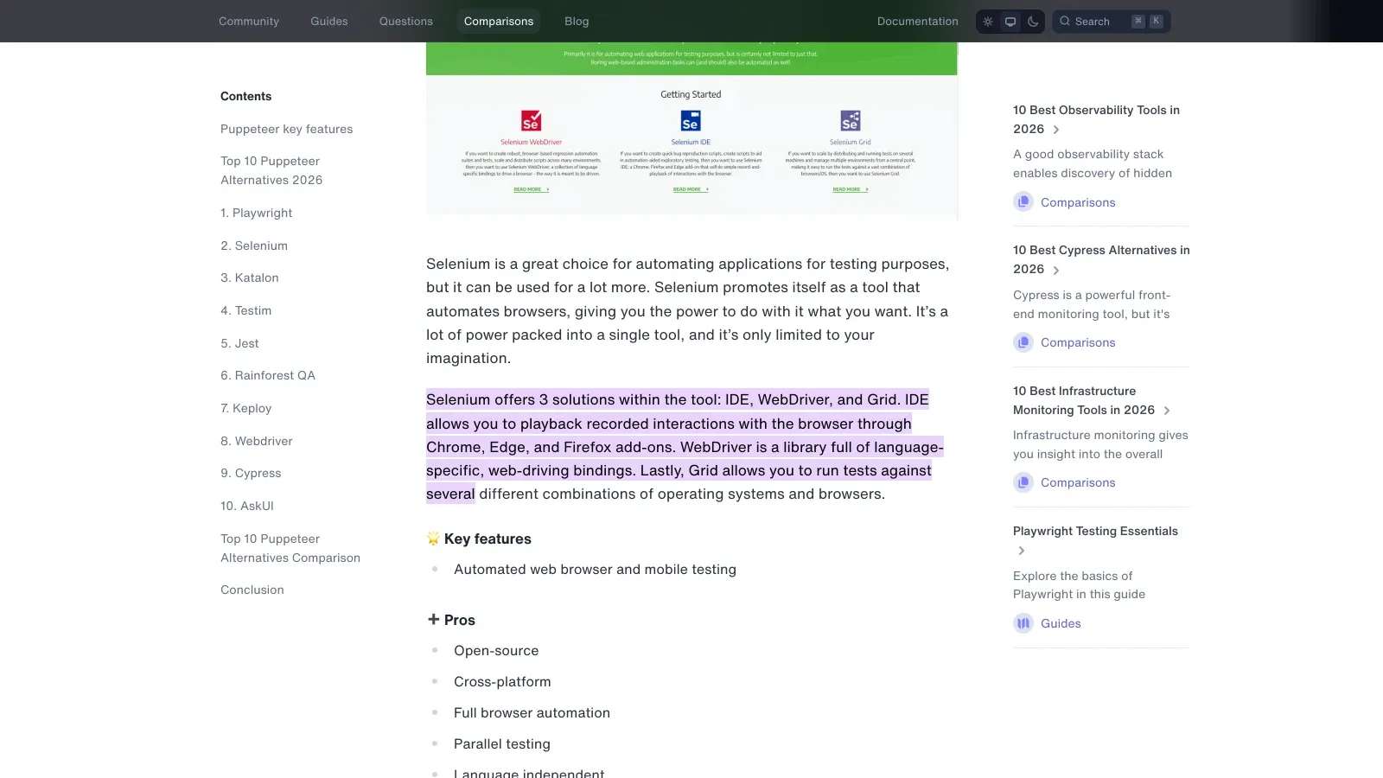
Task: Click chevron next to Cypress Alternatives 2026
Action: point(1056,270)
